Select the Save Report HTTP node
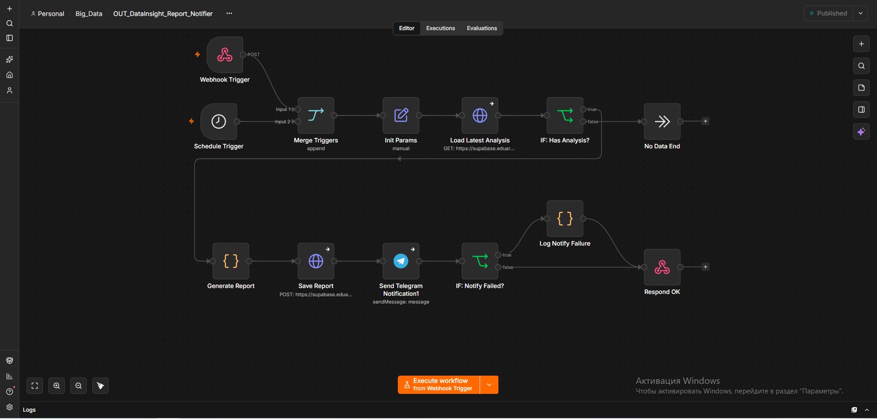Screen dimensions: 877x419 pos(316,261)
